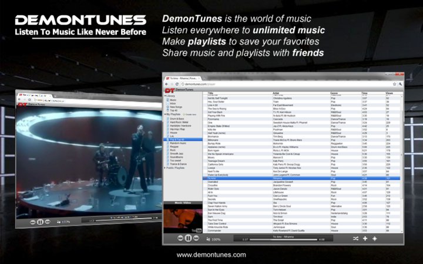Sort songs by the Artist column header
Screen dimensions: 423x264
coord(276,93)
